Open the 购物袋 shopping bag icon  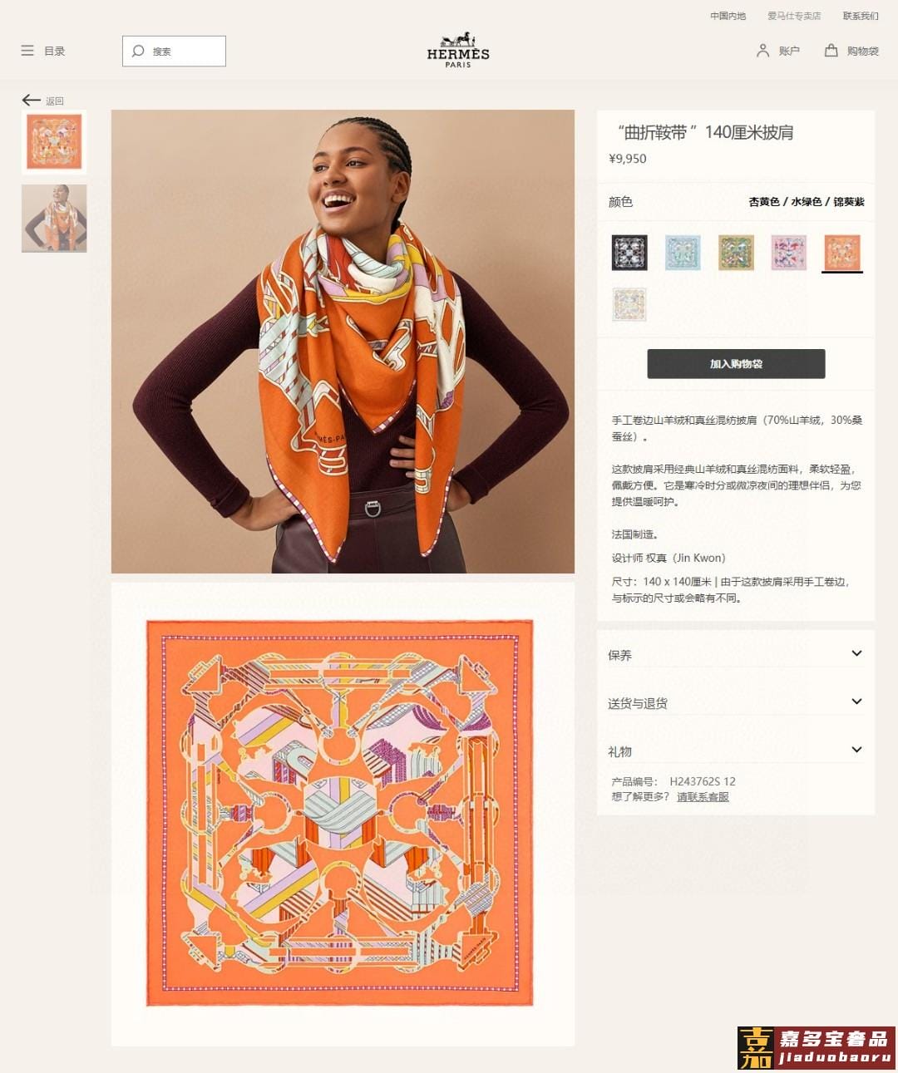click(831, 51)
